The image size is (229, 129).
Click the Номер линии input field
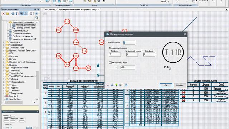129,43
